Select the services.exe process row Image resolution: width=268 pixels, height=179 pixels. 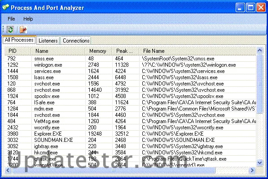point(130,71)
